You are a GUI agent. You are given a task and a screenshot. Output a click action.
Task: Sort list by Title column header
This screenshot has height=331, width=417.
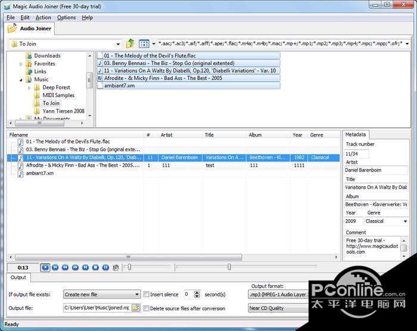pos(224,135)
